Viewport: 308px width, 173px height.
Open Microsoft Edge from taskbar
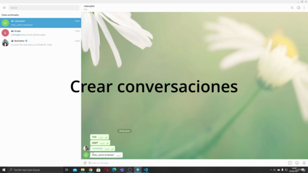114,170
